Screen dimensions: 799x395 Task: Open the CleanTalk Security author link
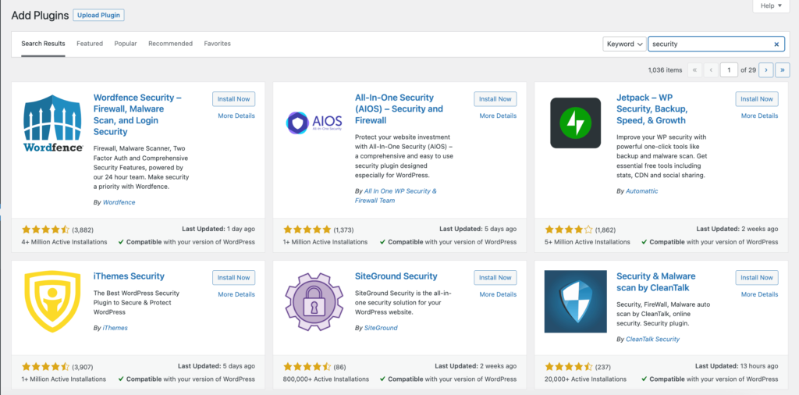coord(653,339)
